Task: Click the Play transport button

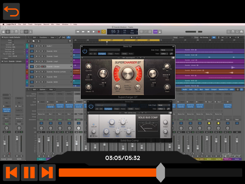Action: point(94,32)
